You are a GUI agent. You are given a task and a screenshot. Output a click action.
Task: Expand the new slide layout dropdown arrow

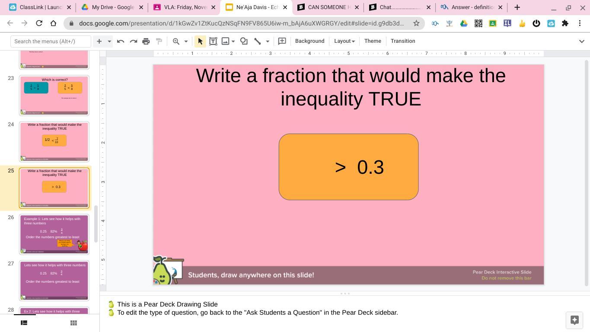tap(109, 41)
